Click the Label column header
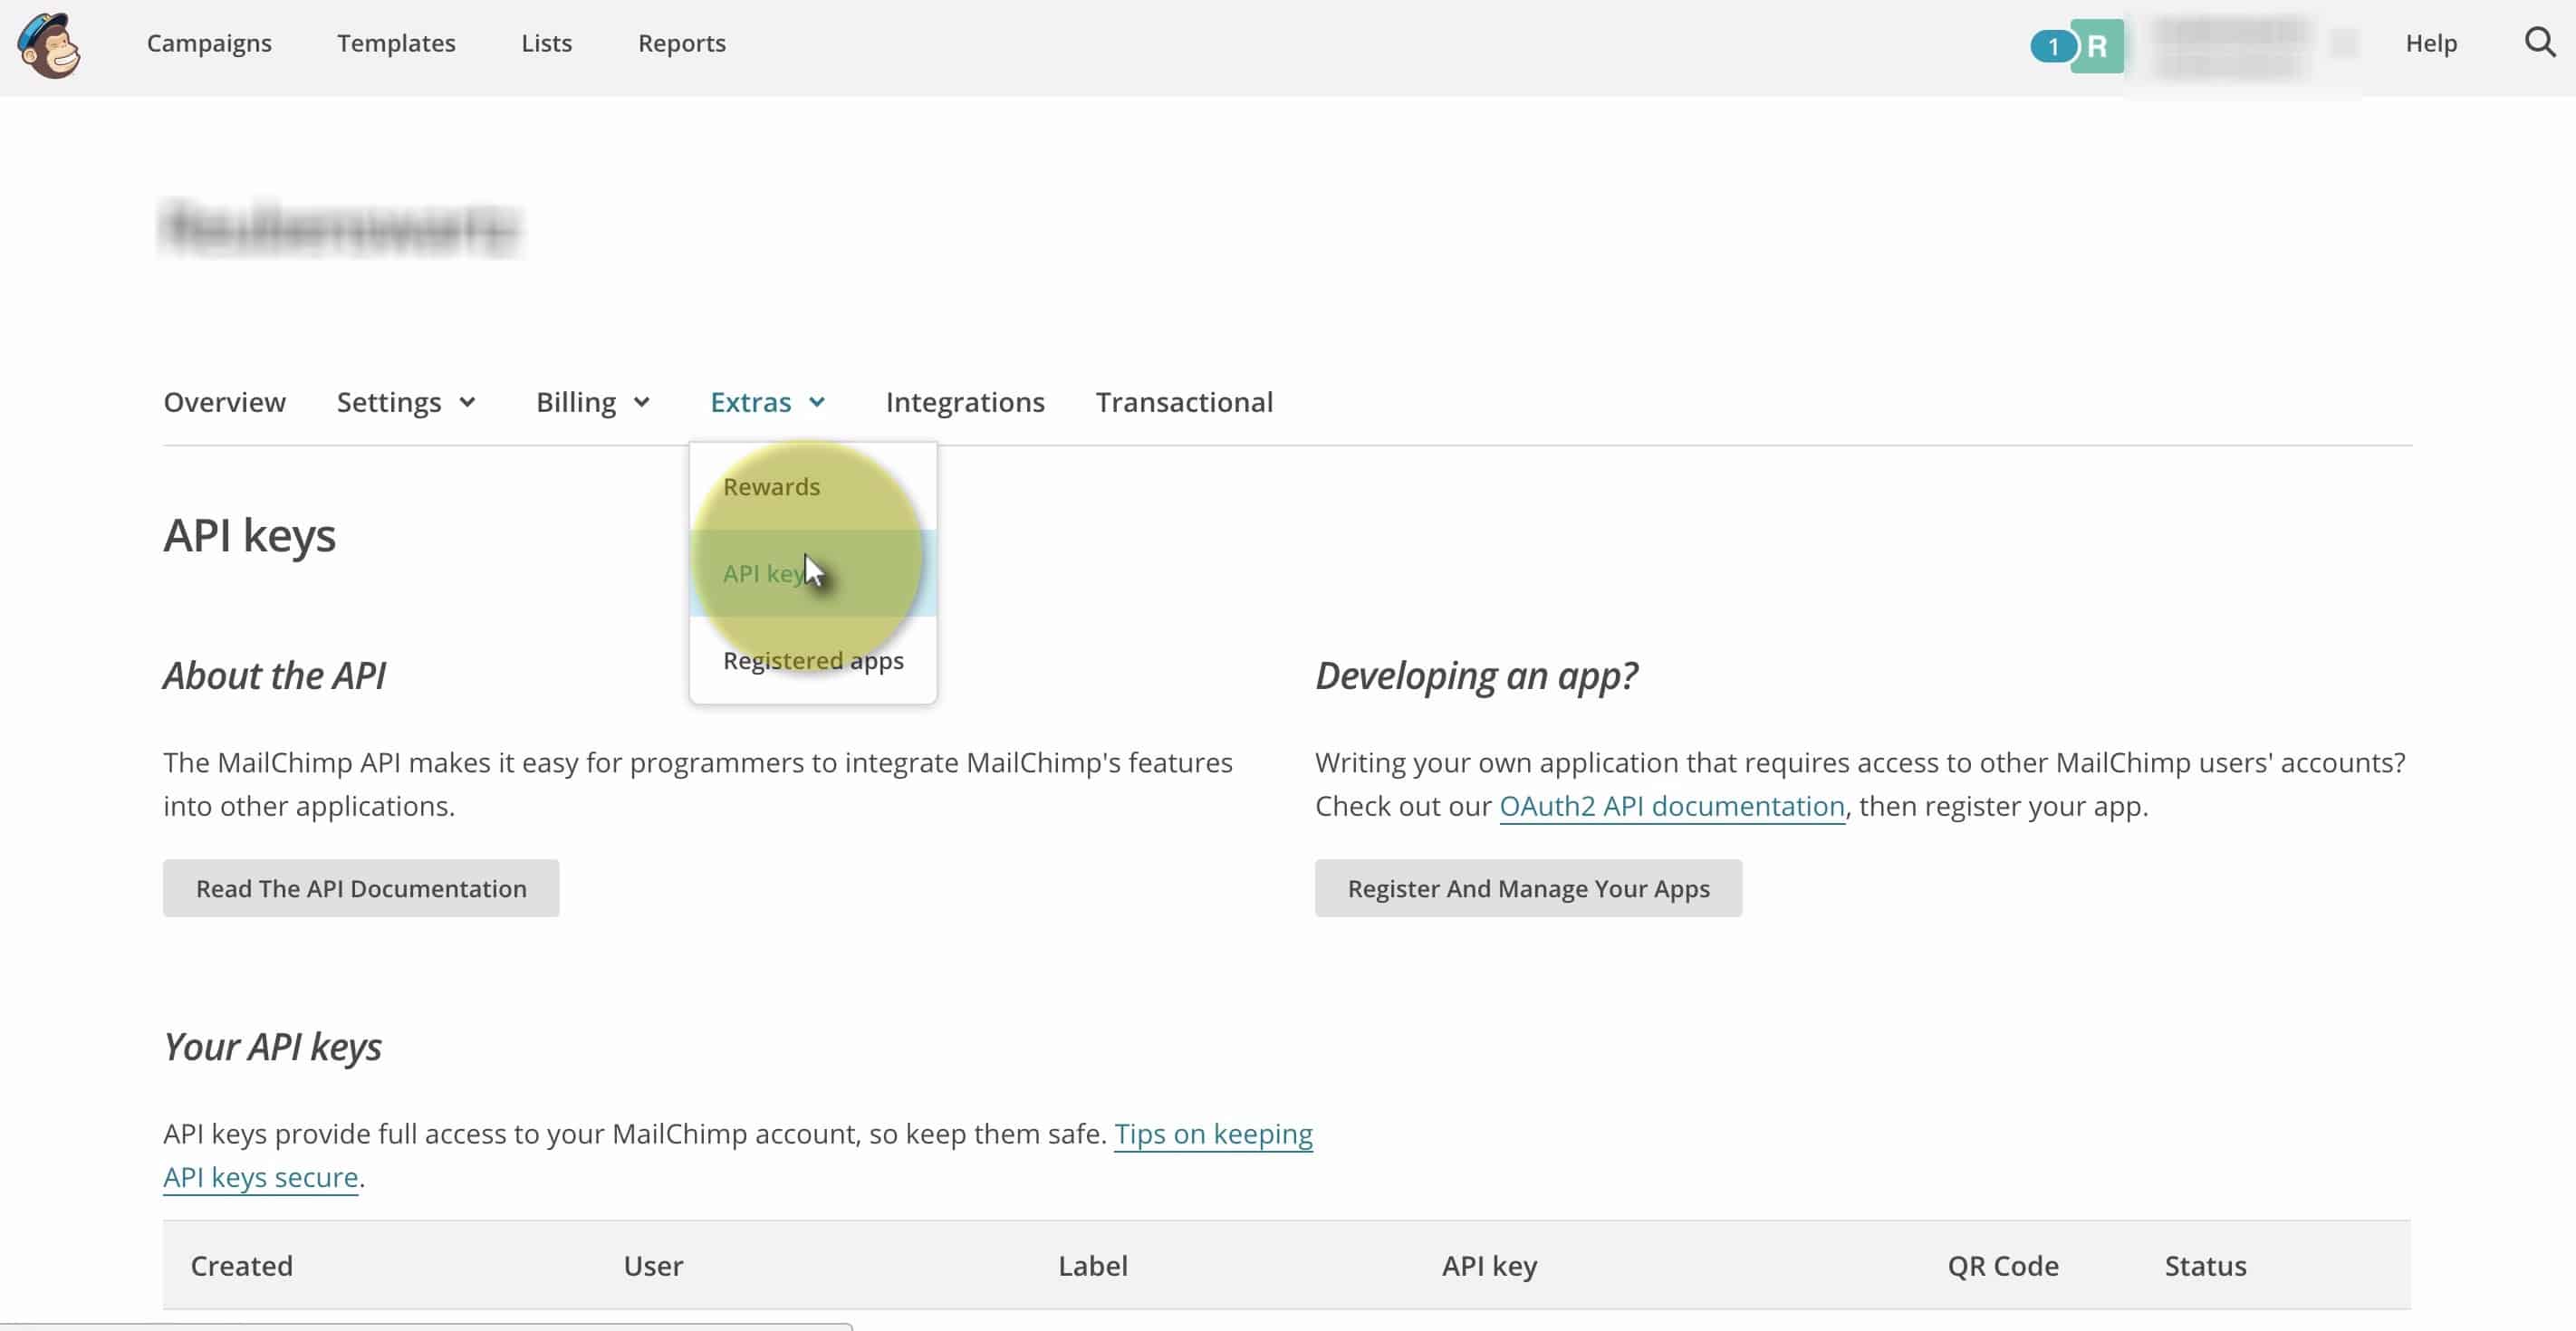Viewport: 2576px width, 1331px height. click(1092, 1266)
